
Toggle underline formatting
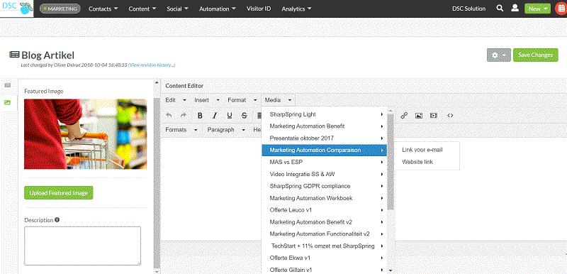click(x=229, y=116)
